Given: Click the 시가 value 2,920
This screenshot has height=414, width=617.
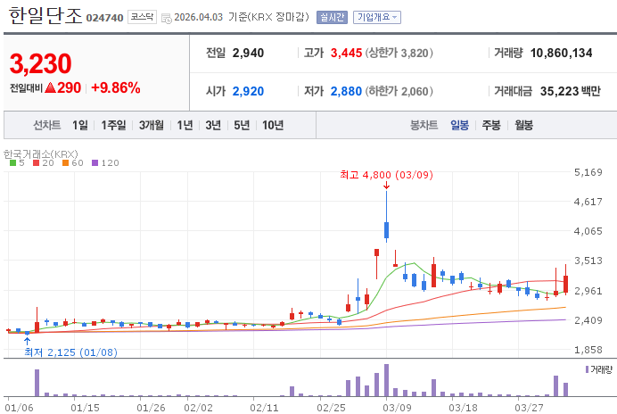Looking at the screenshot, I should tap(248, 91).
